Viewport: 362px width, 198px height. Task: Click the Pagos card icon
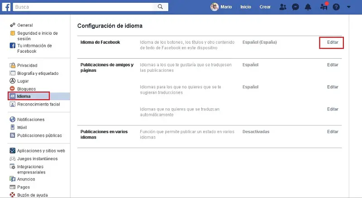point(13,187)
